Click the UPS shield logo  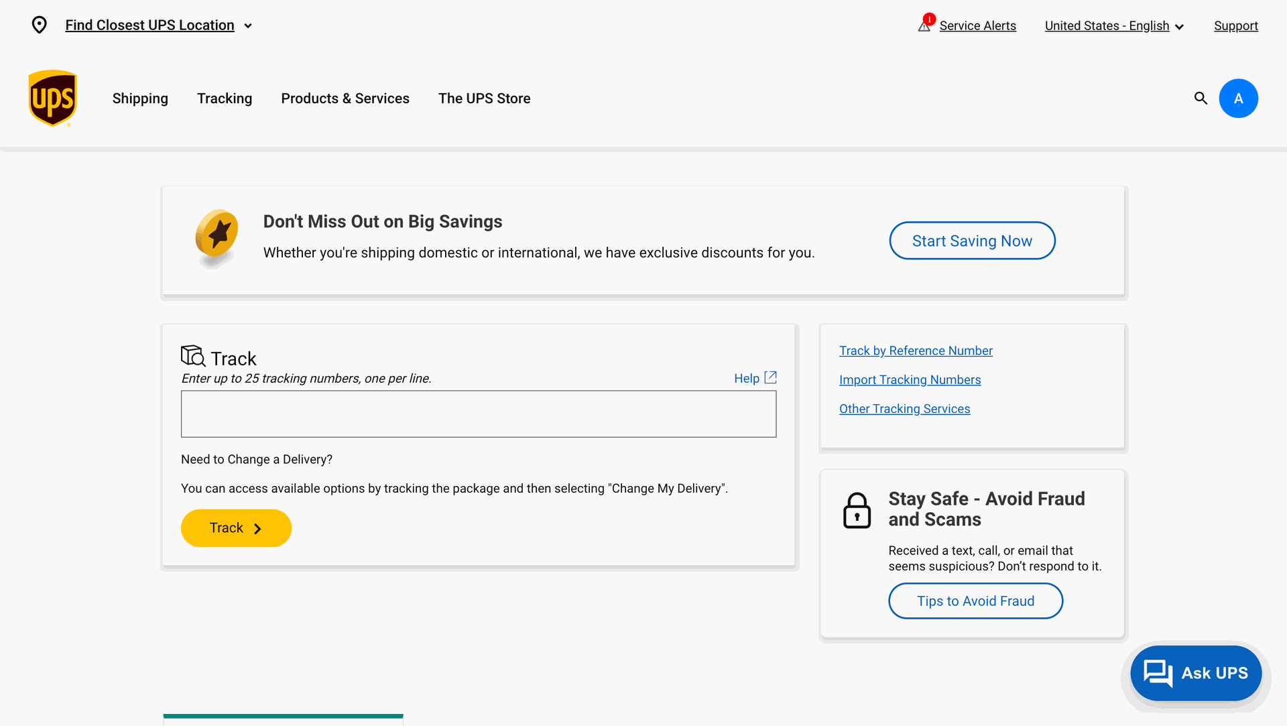click(52, 98)
